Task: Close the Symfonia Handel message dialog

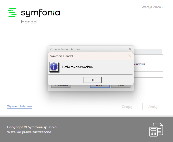Action: coord(130,56)
